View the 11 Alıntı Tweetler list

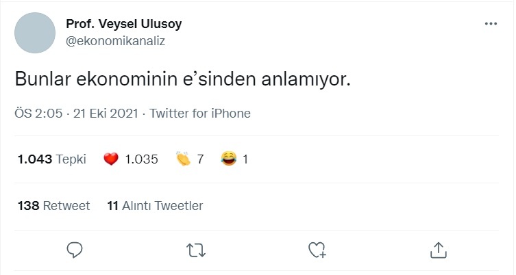(x=155, y=206)
